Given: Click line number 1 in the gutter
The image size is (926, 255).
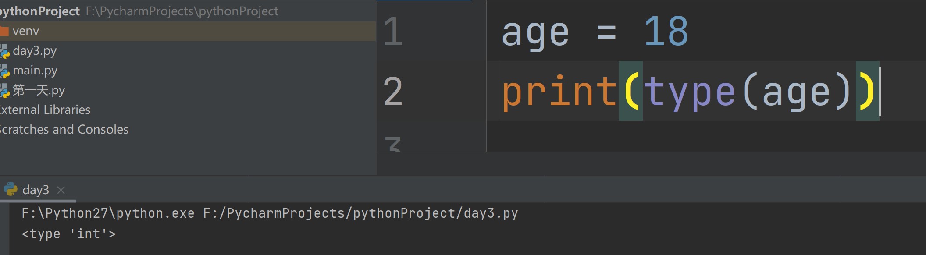Looking at the screenshot, I should 393,32.
